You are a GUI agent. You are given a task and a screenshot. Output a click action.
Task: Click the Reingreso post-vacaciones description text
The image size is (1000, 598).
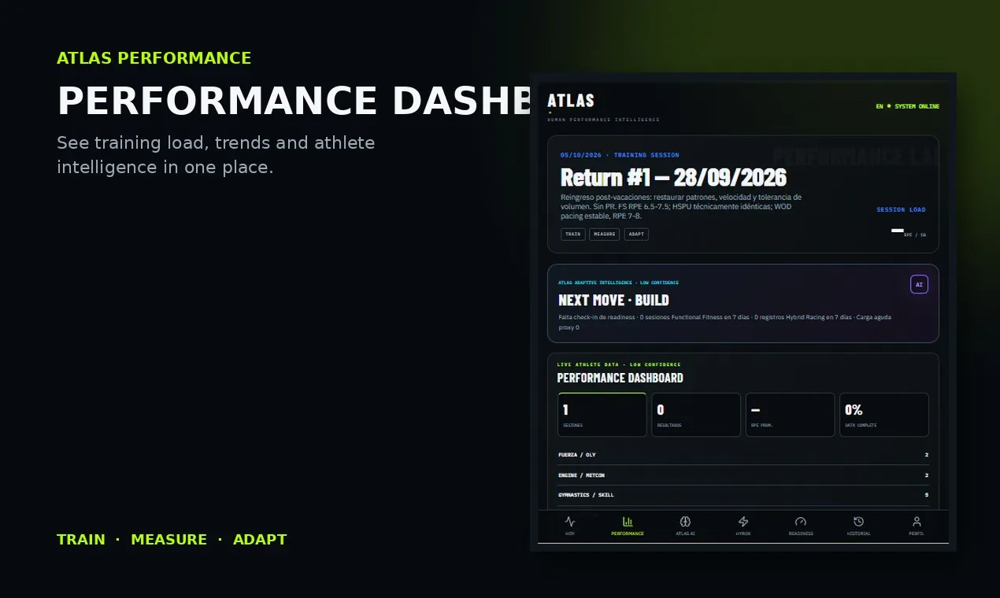click(681, 207)
